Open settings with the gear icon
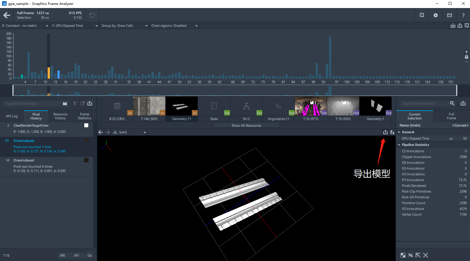The height and width of the screenshot is (261, 470). 436,15
